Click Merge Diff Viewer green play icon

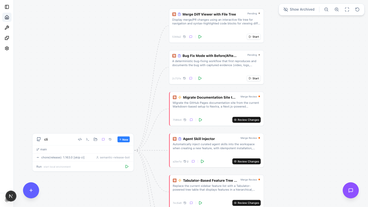click(200, 37)
